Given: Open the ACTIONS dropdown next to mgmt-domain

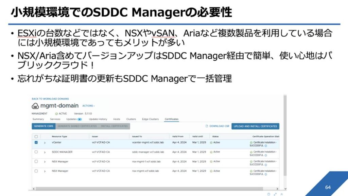Looking at the screenshot, I should click(x=89, y=106).
